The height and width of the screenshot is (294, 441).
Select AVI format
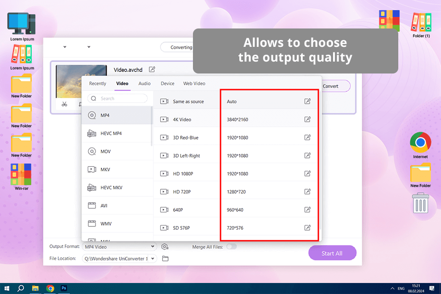(x=117, y=206)
